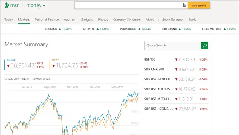Select the SENSEX index label

[11, 60]
